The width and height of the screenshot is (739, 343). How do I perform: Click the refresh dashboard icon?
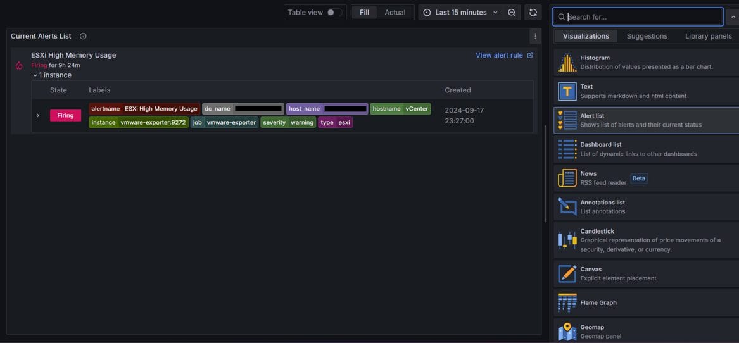pyautogui.click(x=533, y=12)
